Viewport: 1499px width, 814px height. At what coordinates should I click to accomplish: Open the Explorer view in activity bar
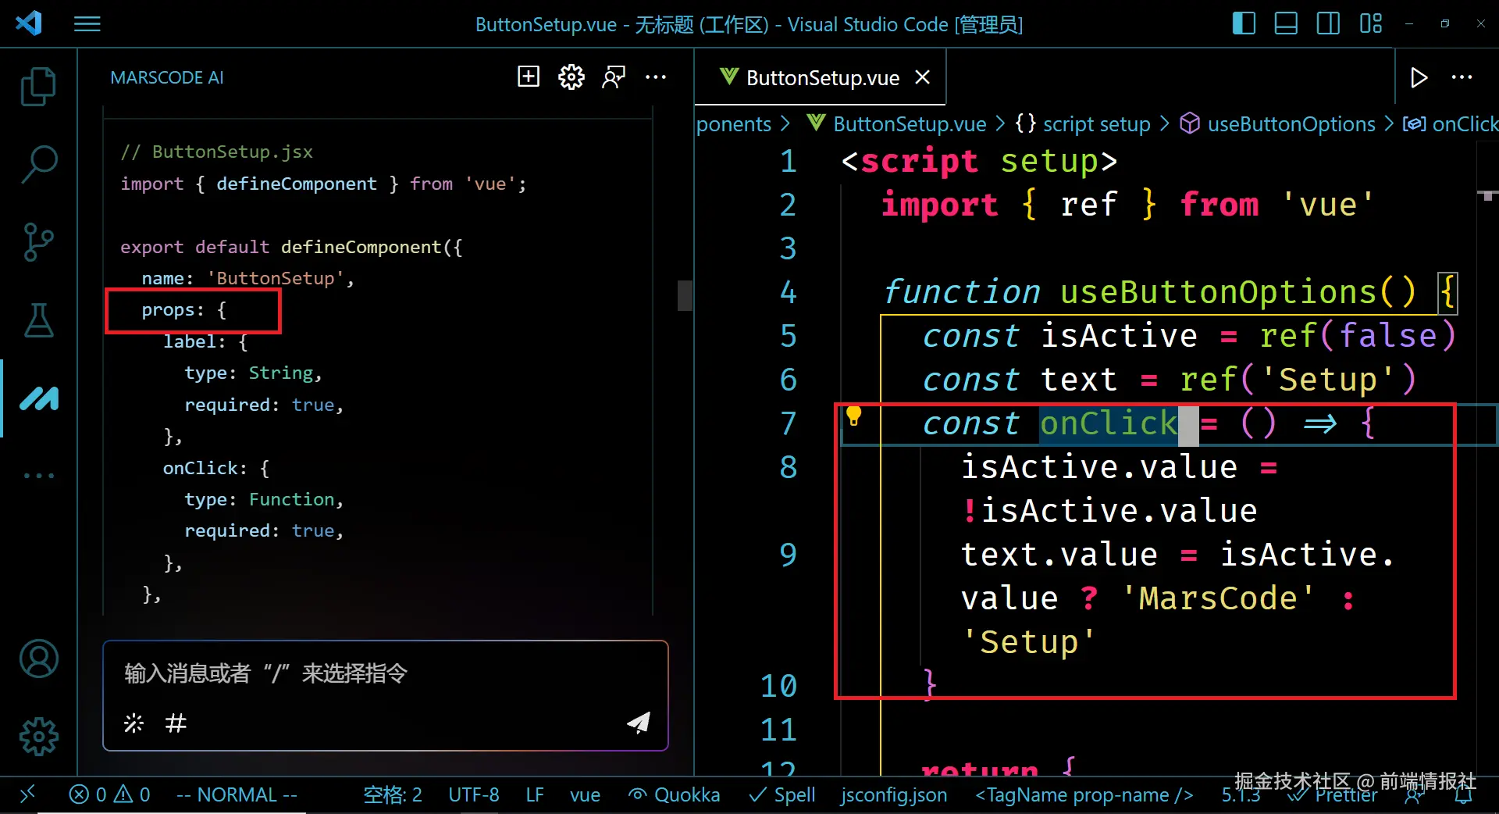[38, 86]
